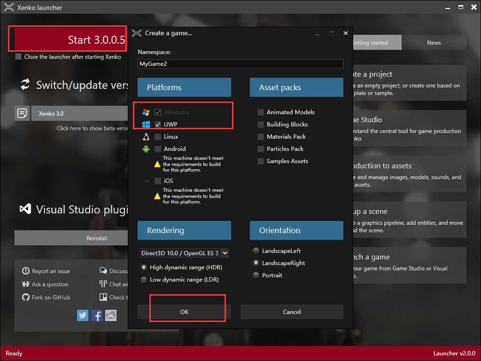Click the Xenko logo in Create a game dialog
This screenshot has height=361, width=481.
click(x=137, y=33)
